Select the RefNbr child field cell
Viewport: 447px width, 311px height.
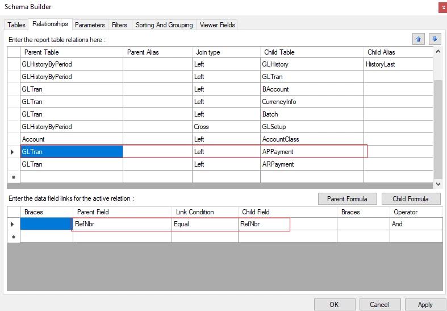[287, 224]
